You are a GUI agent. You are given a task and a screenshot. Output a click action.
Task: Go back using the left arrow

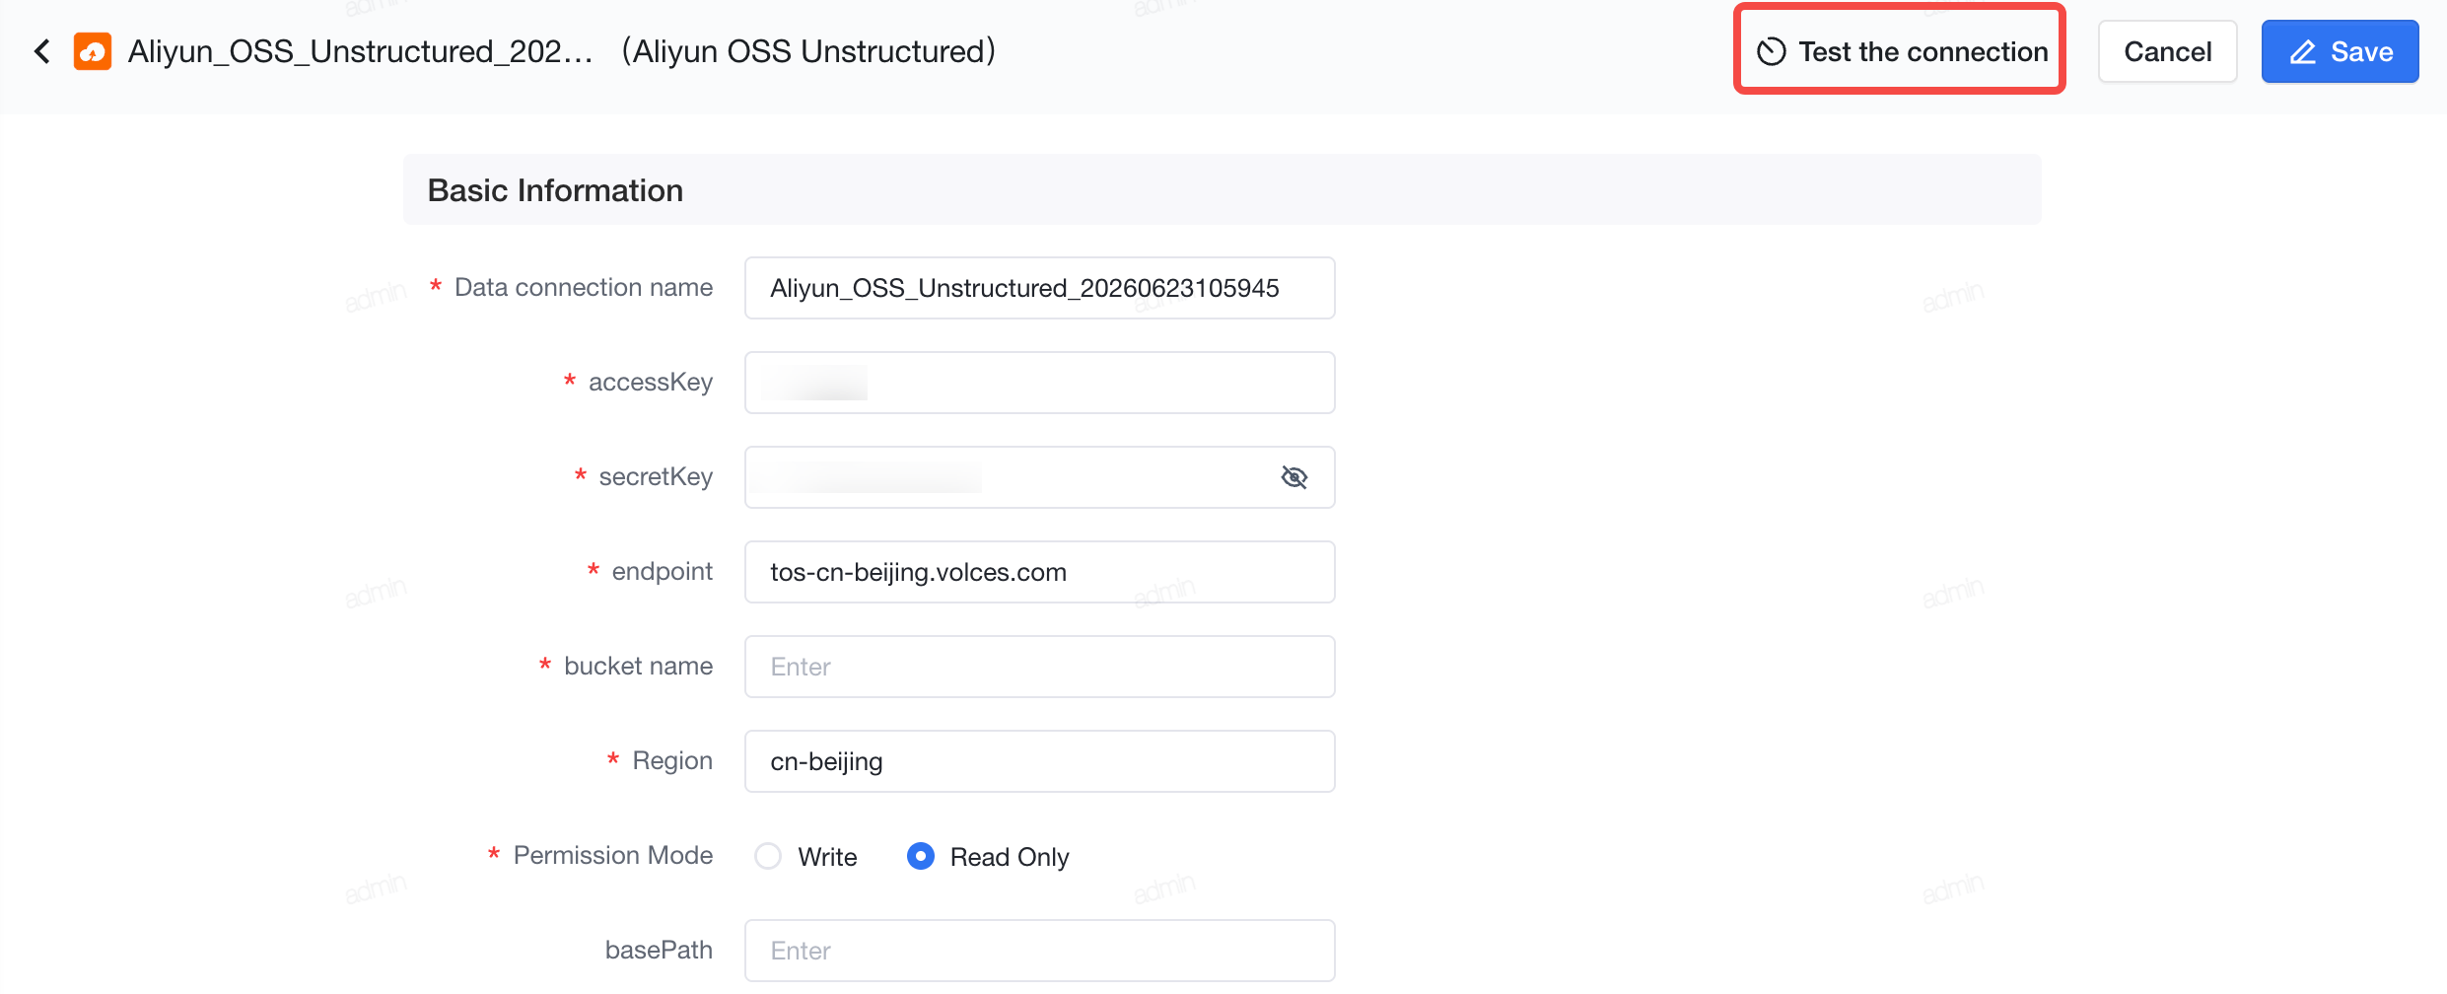click(x=42, y=51)
